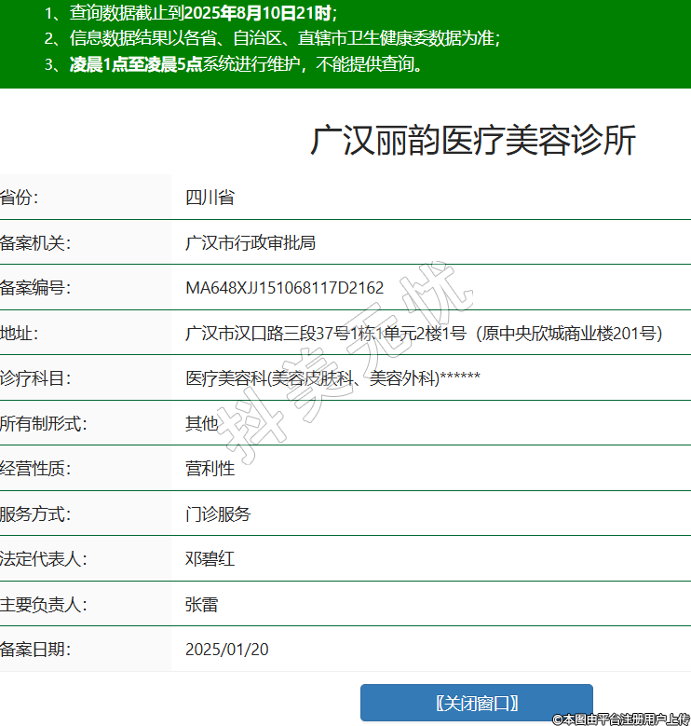Screen dimensions: 691x726
Task: Click the 【关闭窗口】 button
Action: (x=476, y=703)
